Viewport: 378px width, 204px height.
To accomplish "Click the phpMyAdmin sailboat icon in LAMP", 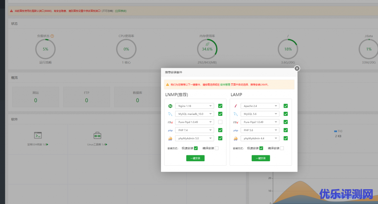I will point(236,138).
